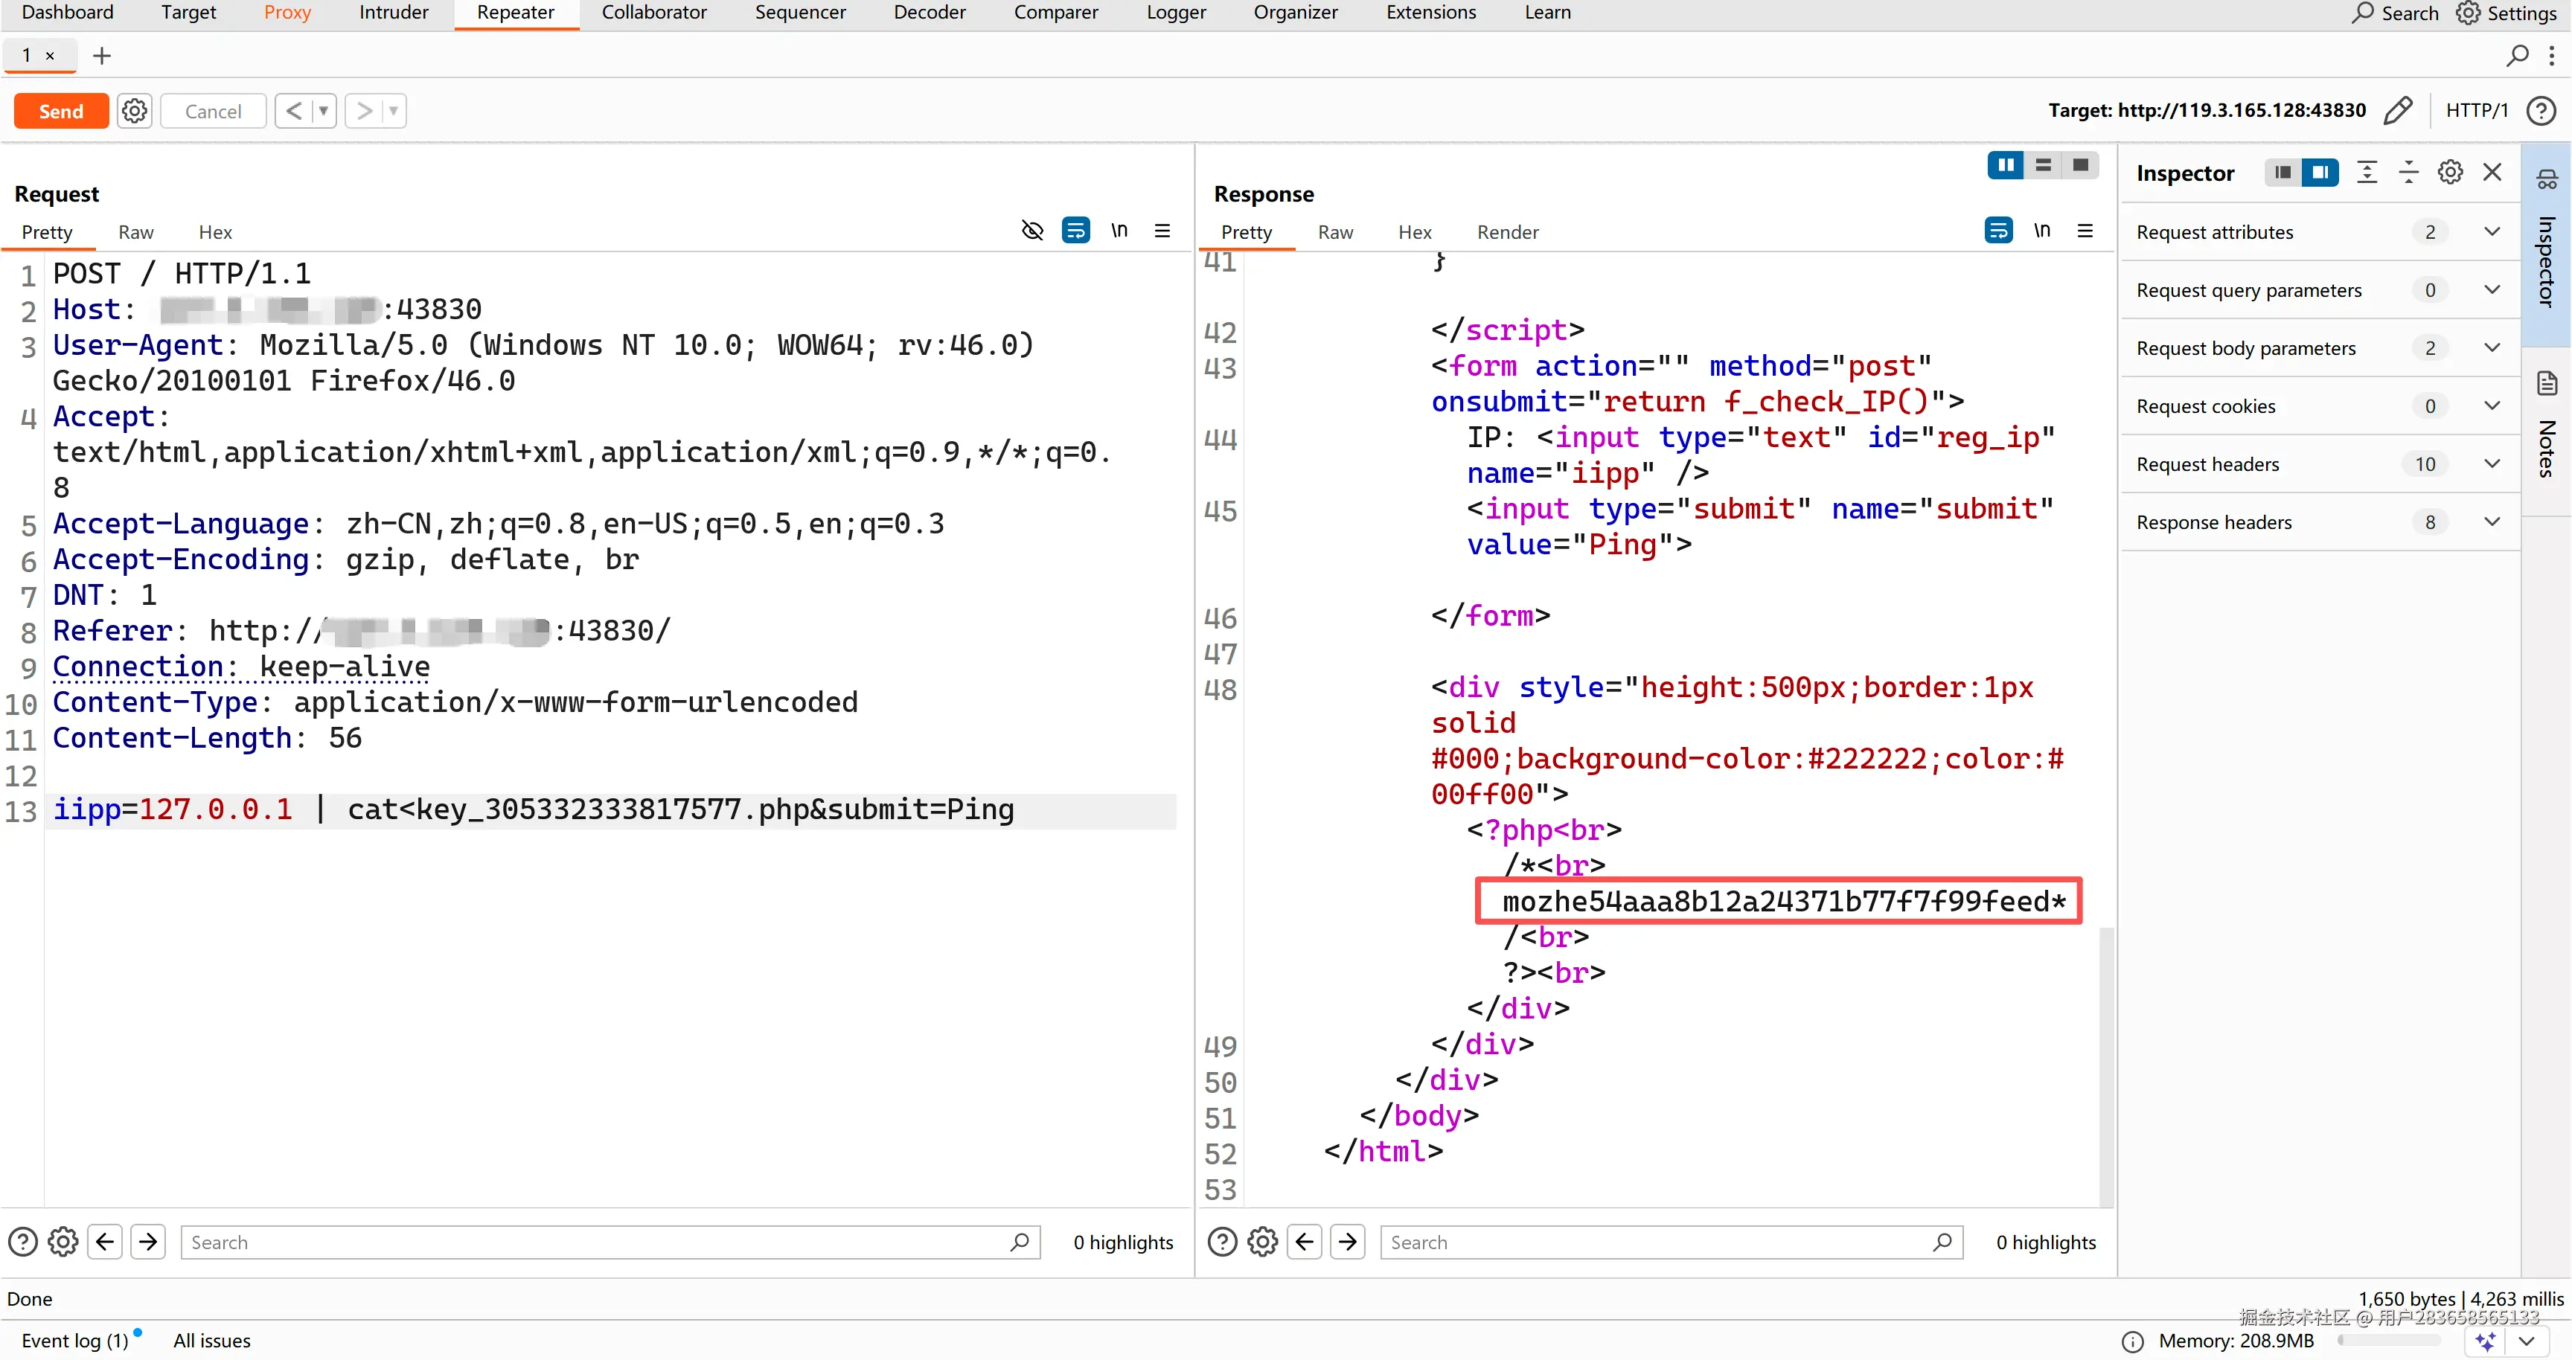Open the back history dropdown arrow
The image size is (2572, 1360).
pyautogui.click(x=322, y=111)
